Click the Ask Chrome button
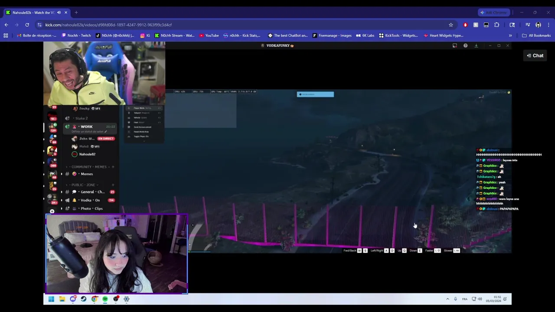The image size is (555, 312). click(x=493, y=12)
